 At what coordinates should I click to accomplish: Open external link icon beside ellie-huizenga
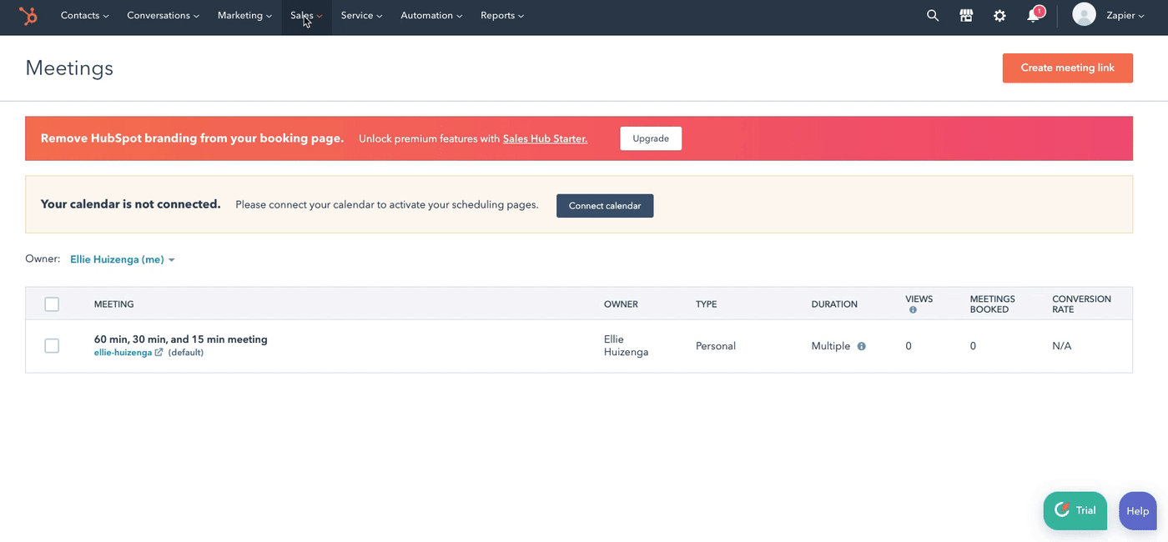coord(159,353)
